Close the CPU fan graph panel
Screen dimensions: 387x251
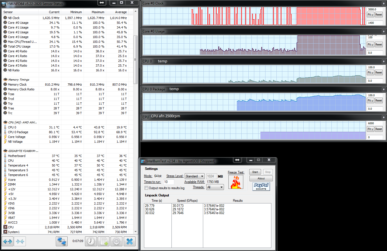point(384,117)
